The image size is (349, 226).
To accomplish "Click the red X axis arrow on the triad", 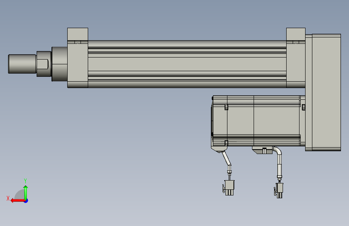I will coord(18,201).
